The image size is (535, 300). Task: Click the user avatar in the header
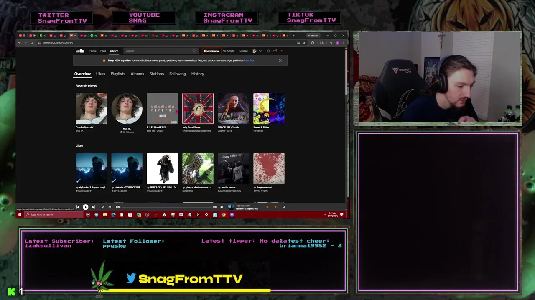point(254,51)
